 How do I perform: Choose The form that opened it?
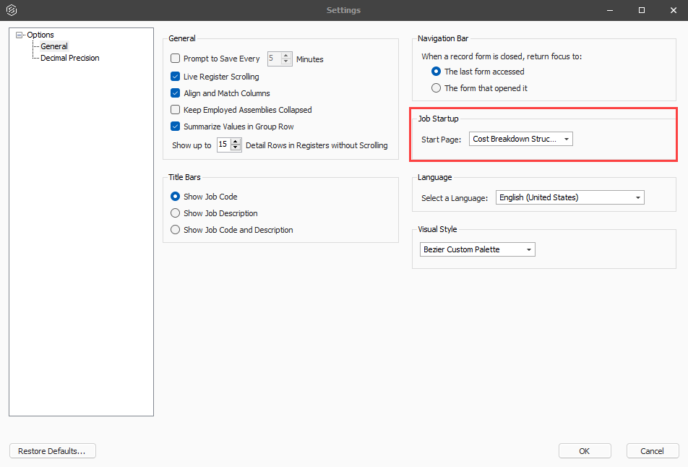point(437,88)
